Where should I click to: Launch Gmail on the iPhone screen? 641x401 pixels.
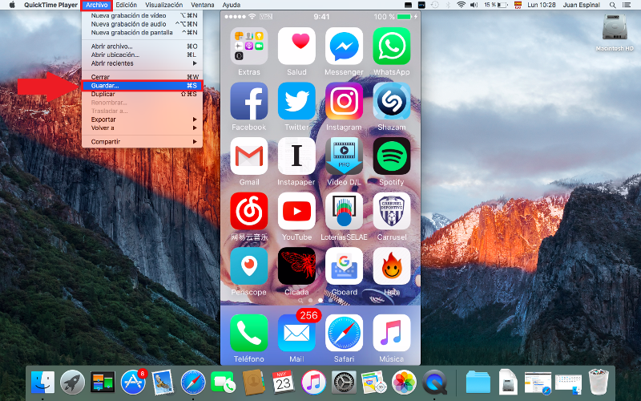click(x=249, y=156)
